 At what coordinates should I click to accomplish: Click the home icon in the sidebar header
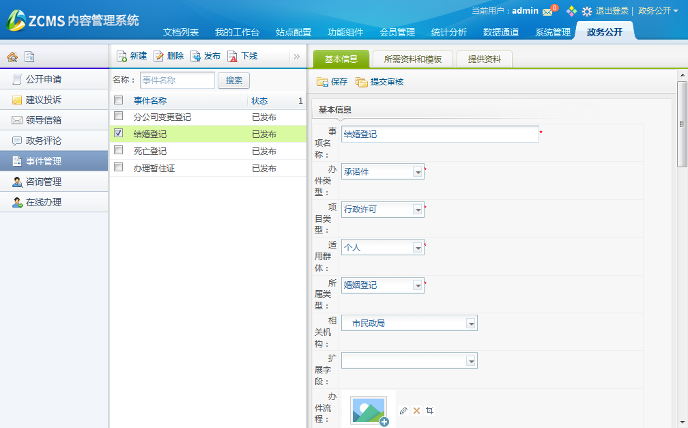[x=12, y=57]
